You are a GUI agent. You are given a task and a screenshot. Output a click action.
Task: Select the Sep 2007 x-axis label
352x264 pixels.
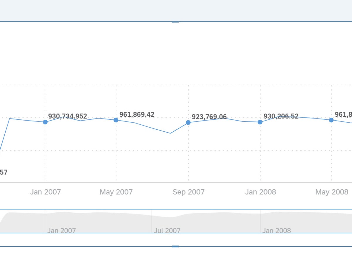(188, 192)
